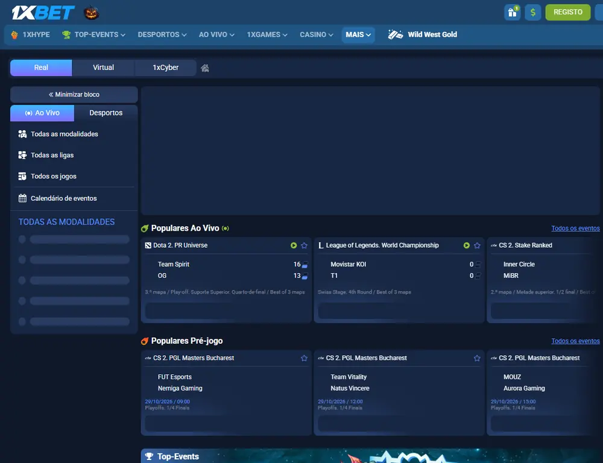Click Todas as modalidades people icon

[x=22, y=134]
